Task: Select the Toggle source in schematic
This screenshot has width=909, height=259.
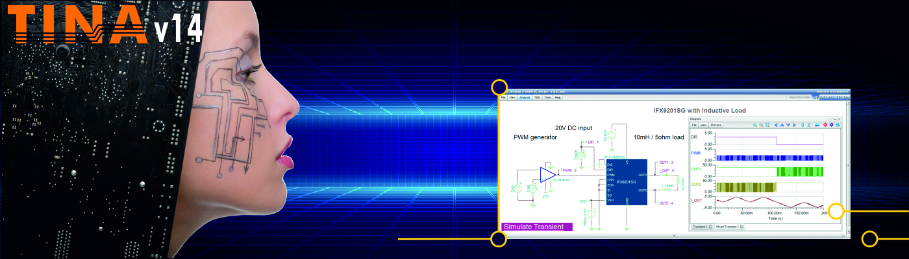Action: [582, 155]
